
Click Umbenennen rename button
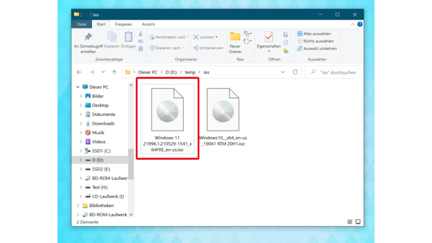(x=208, y=48)
